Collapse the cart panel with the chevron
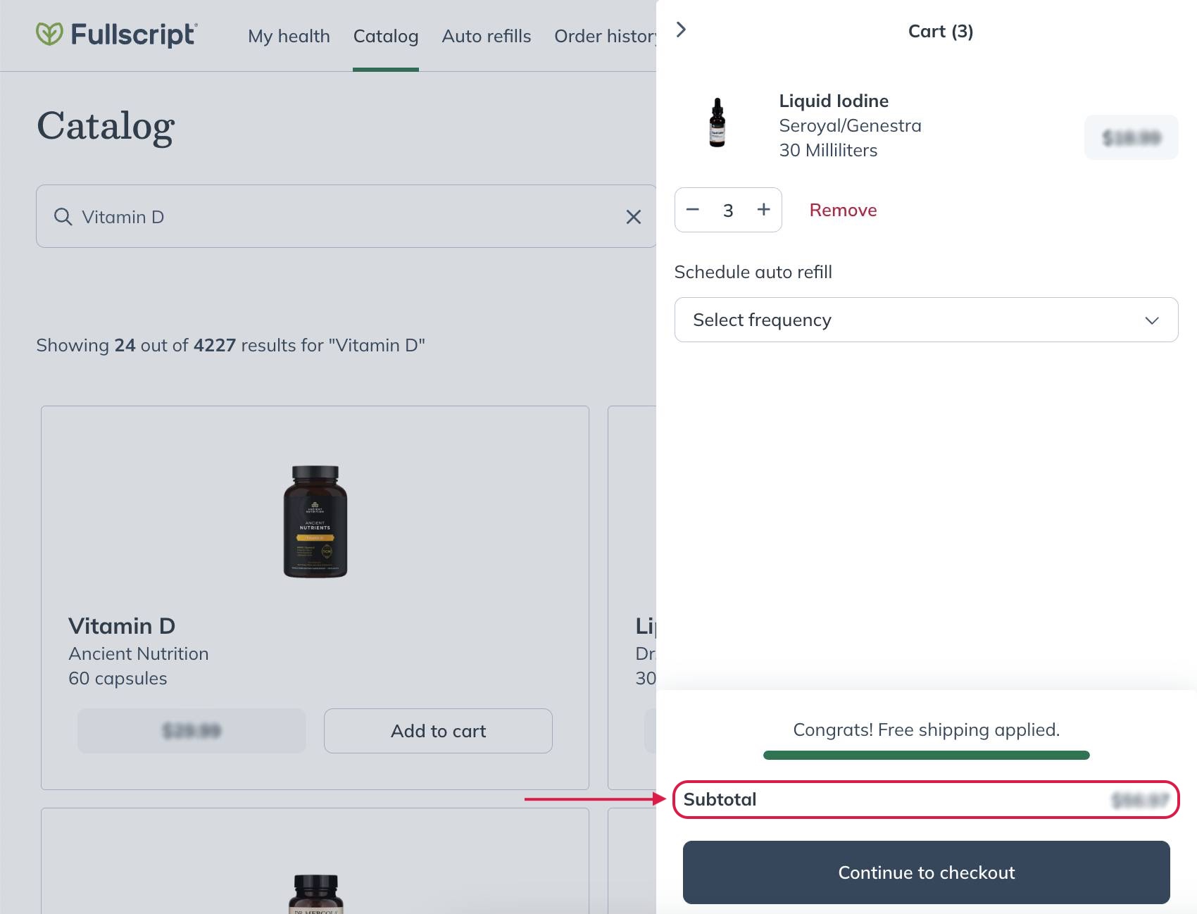This screenshot has height=914, width=1197. (681, 30)
